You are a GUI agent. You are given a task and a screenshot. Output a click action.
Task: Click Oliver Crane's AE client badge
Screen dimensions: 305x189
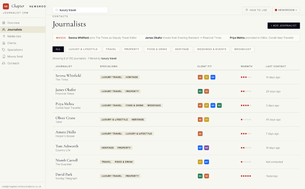[x=200, y=120]
